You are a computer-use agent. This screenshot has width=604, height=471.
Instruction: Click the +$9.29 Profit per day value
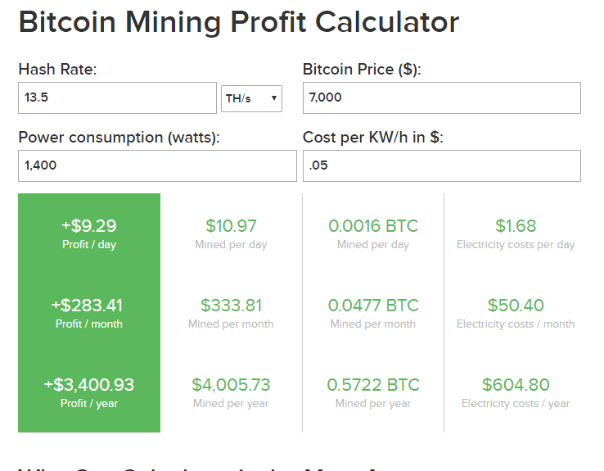pyautogui.click(x=89, y=226)
